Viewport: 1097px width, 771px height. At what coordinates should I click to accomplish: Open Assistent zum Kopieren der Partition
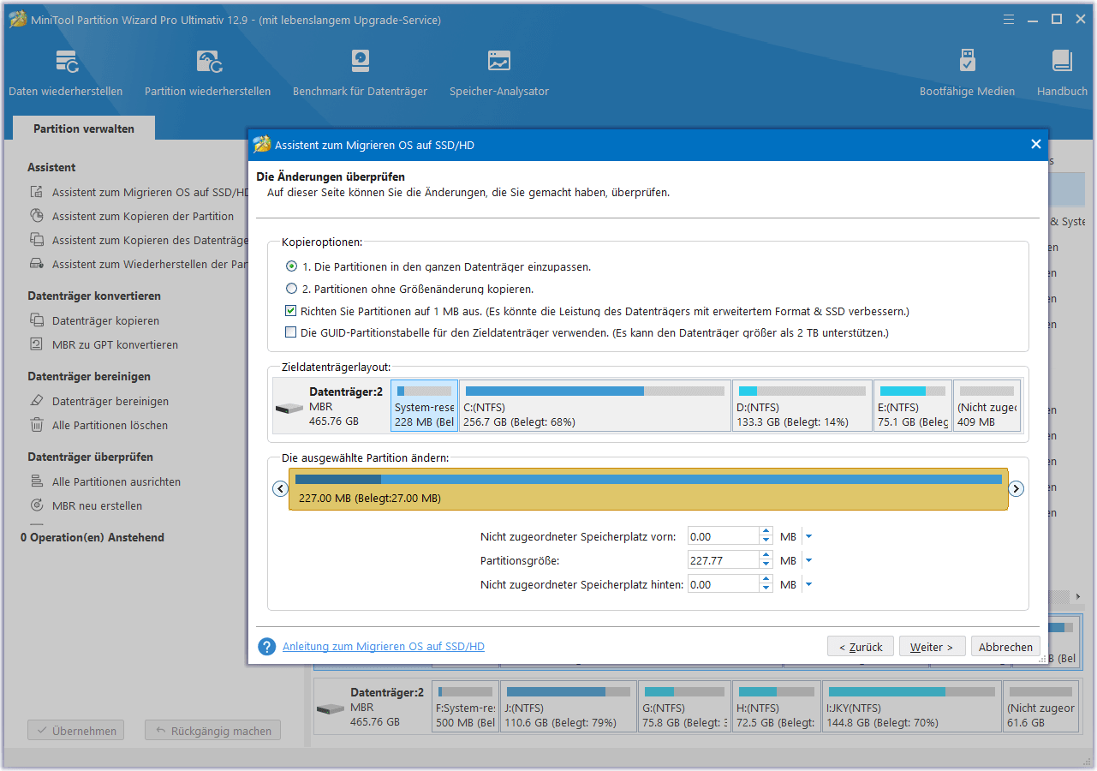(x=143, y=217)
